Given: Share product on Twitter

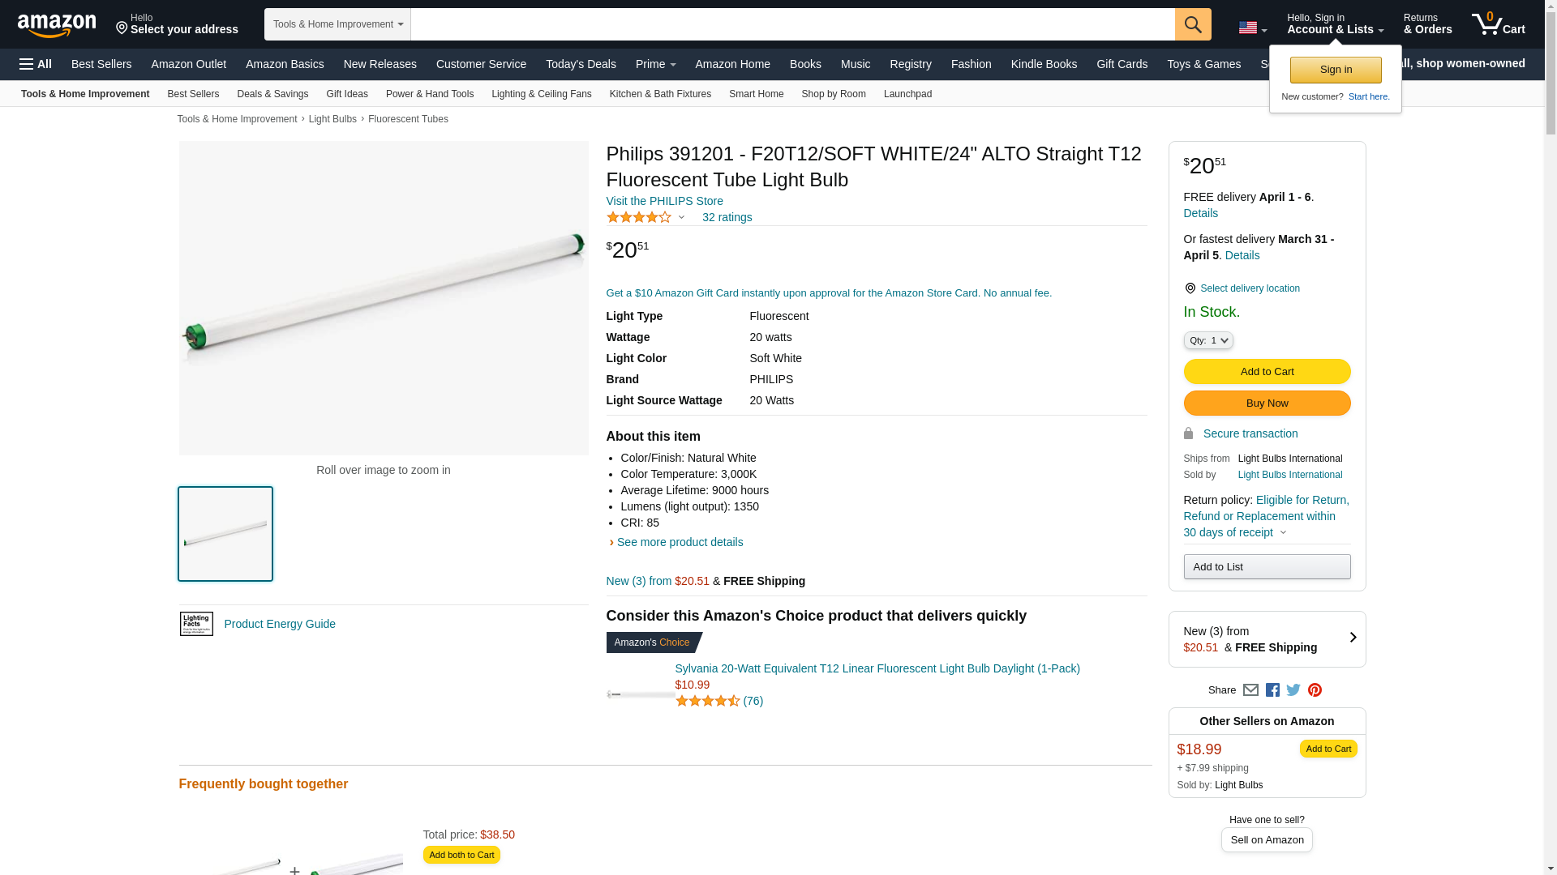Looking at the screenshot, I should (x=1293, y=690).
